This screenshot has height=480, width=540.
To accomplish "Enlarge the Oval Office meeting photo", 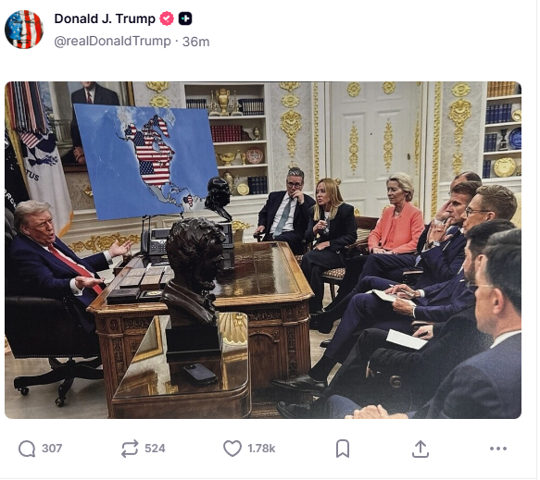I will pyautogui.click(x=263, y=251).
